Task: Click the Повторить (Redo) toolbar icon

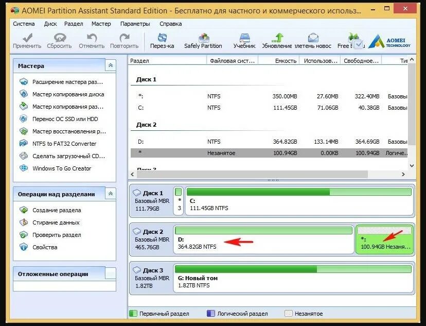Action: 124,38
